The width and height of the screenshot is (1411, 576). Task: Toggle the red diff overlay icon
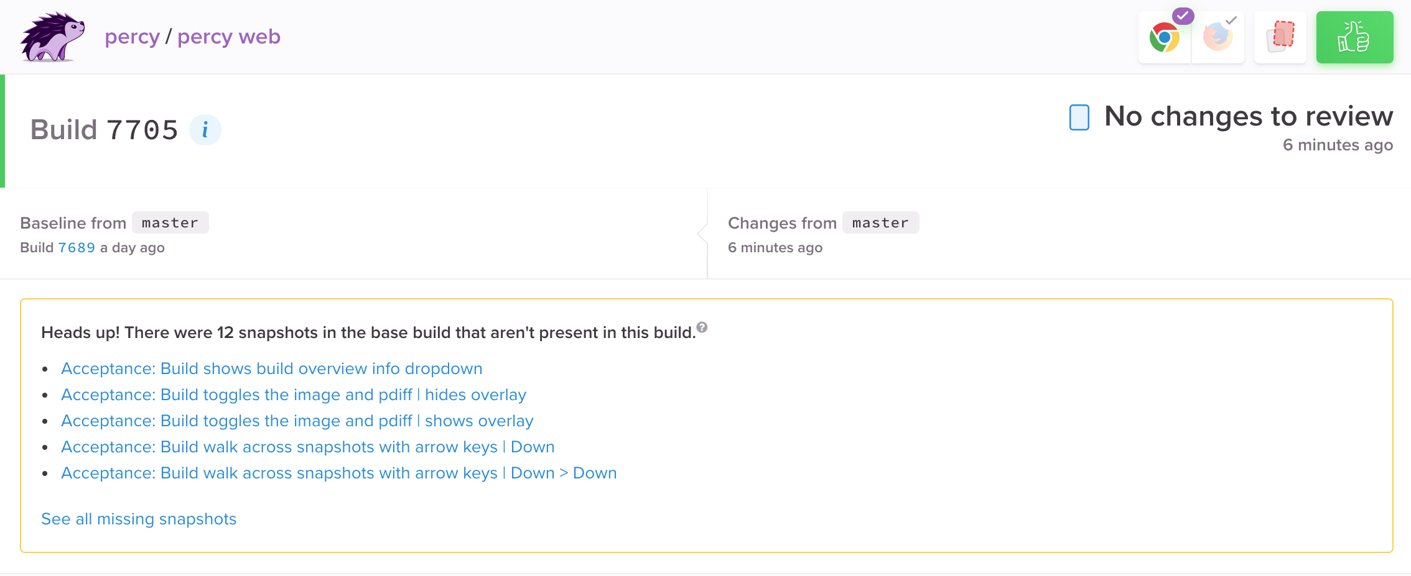1280,37
